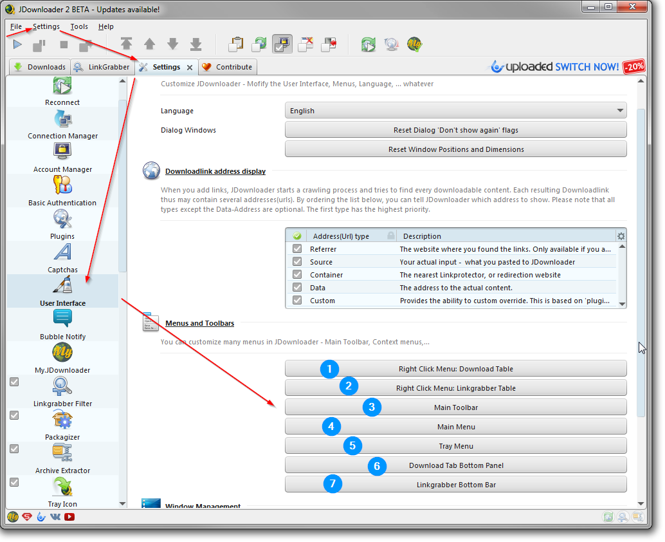The width and height of the screenshot is (665, 542).
Task: Click the toolbar reconnect now icon
Action: point(369,44)
